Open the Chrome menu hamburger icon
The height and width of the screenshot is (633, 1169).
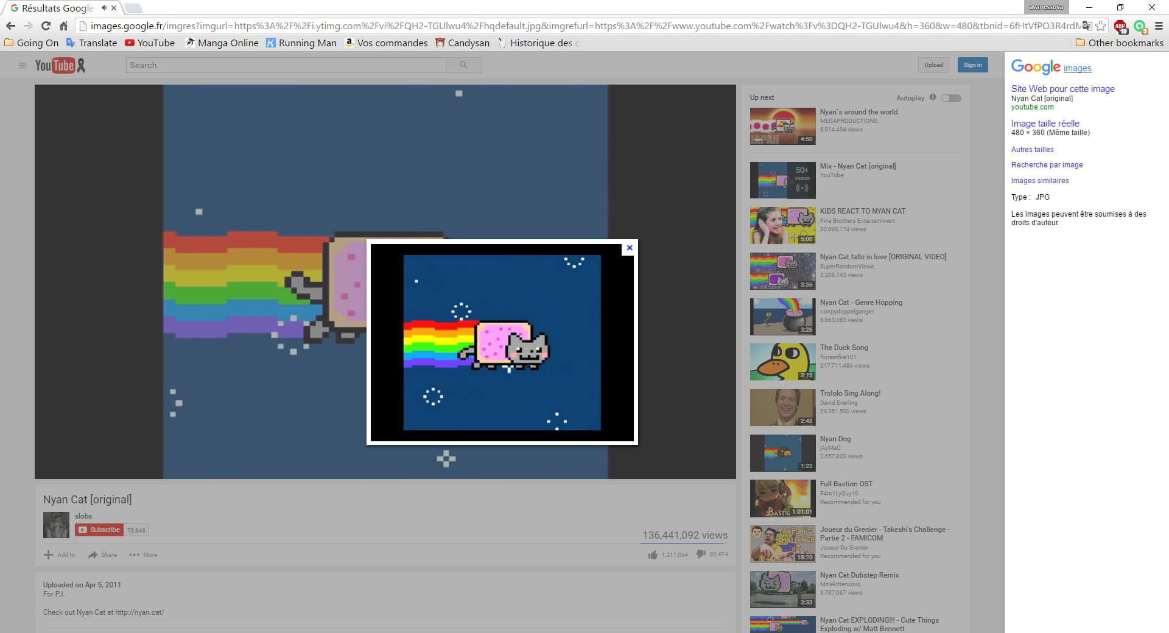tap(1159, 26)
